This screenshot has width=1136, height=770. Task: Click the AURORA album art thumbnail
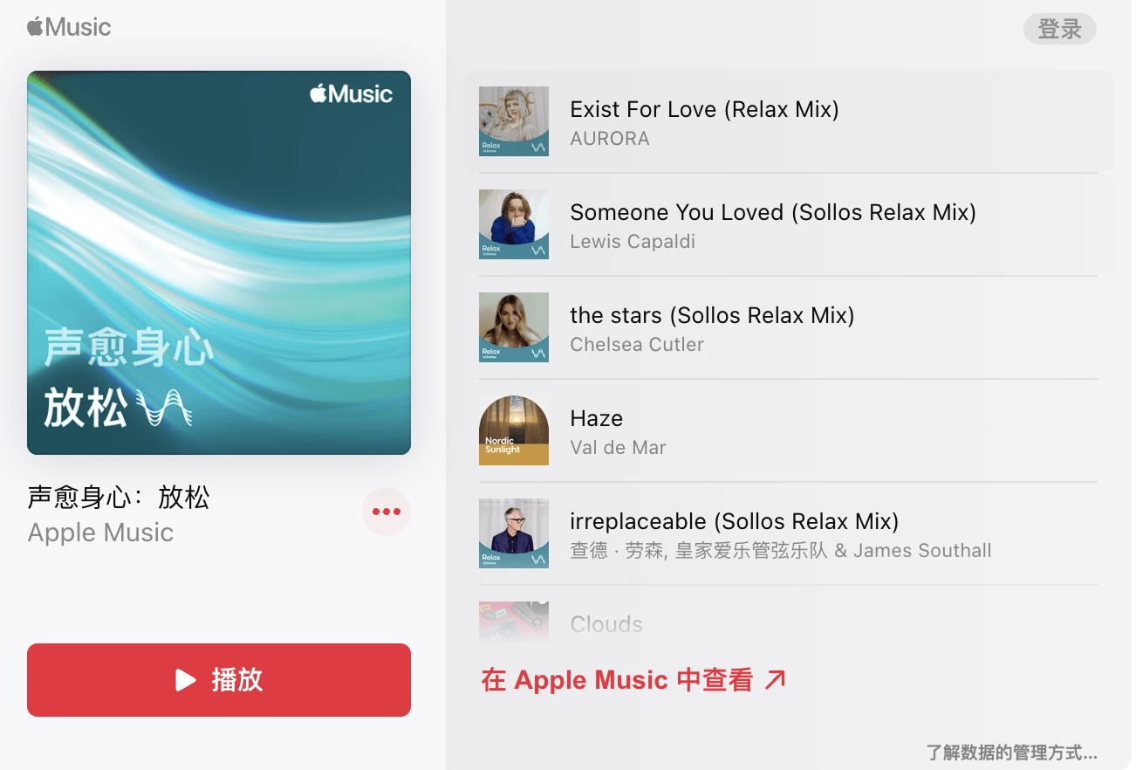[514, 121]
